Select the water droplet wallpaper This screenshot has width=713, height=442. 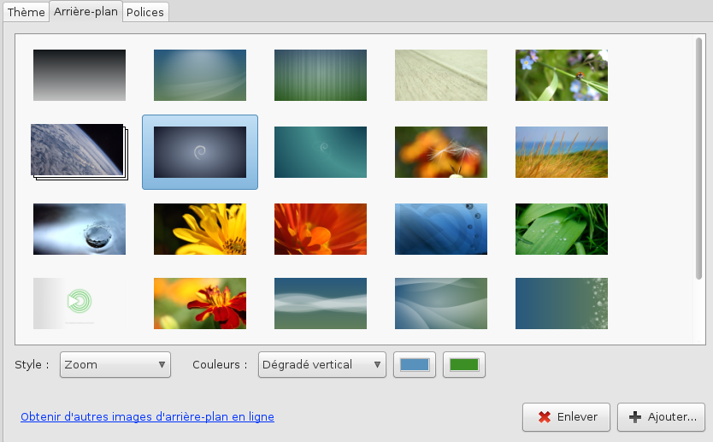79,229
